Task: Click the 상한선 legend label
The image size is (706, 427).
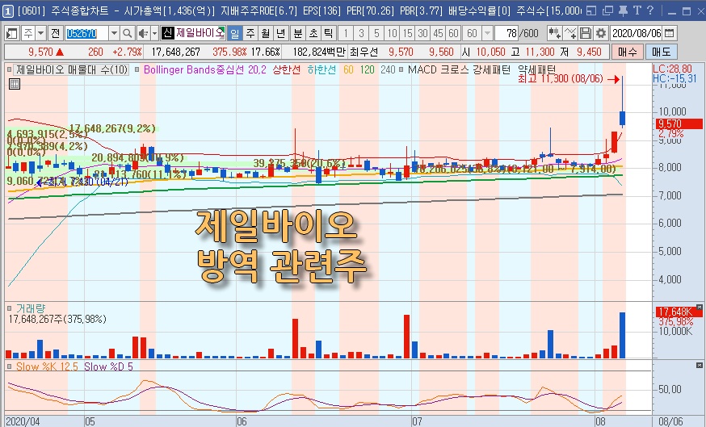Action: coord(287,69)
